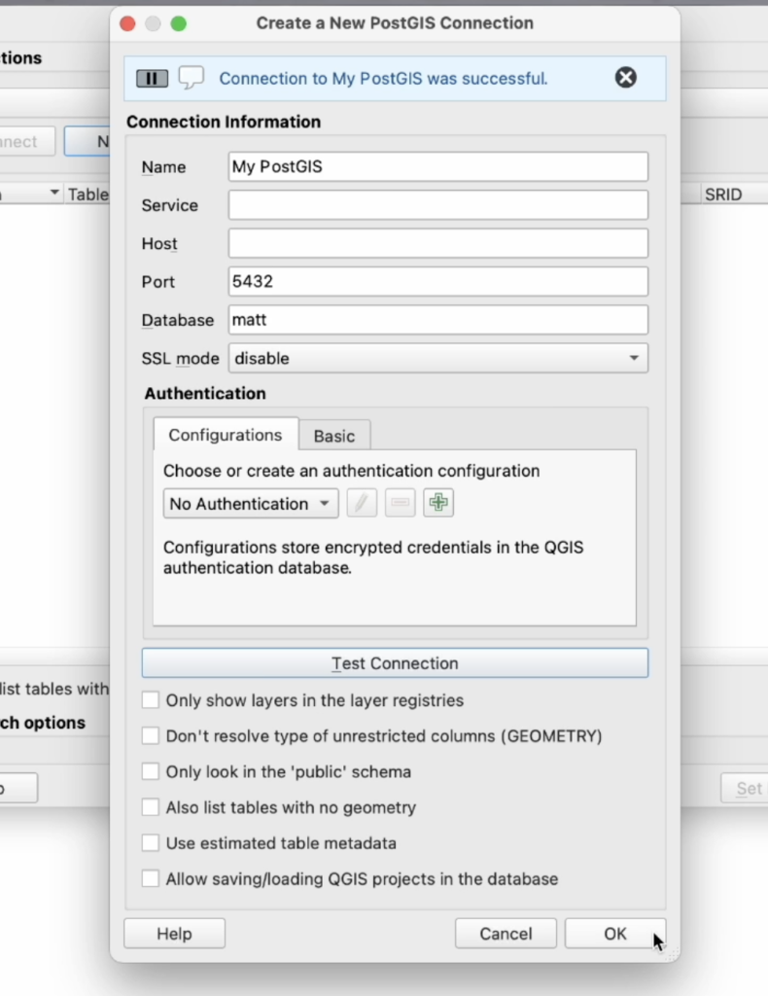Open the SSL mode dropdown

coord(437,358)
